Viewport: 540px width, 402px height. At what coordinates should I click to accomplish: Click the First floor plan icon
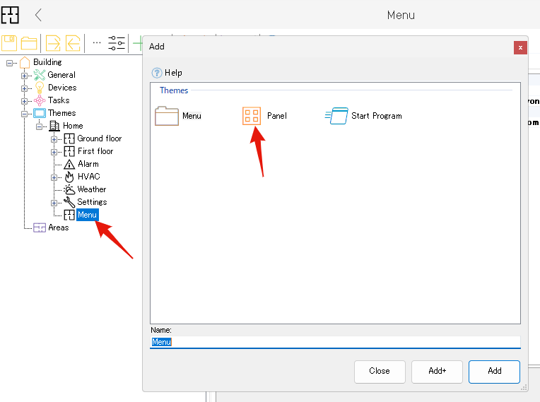(69, 151)
